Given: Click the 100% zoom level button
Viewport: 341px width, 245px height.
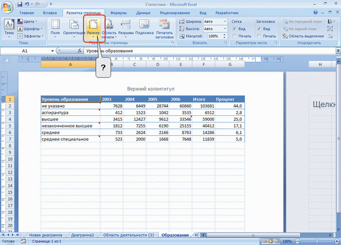Looking at the screenshot, I should (x=287, y=241).
